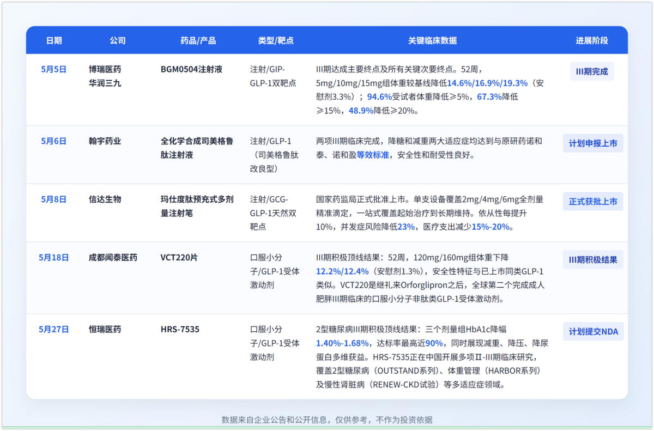This screenshot has width=654, height=431.
Task: Click the 正式获批上市 status badge
Action: [x=593, y=202]
